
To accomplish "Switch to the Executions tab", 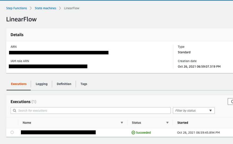I will 19,84.
